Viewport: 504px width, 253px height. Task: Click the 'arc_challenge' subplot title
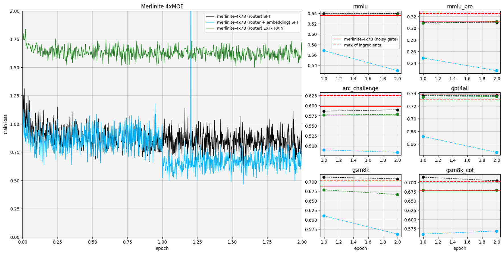tap(361, 88)
